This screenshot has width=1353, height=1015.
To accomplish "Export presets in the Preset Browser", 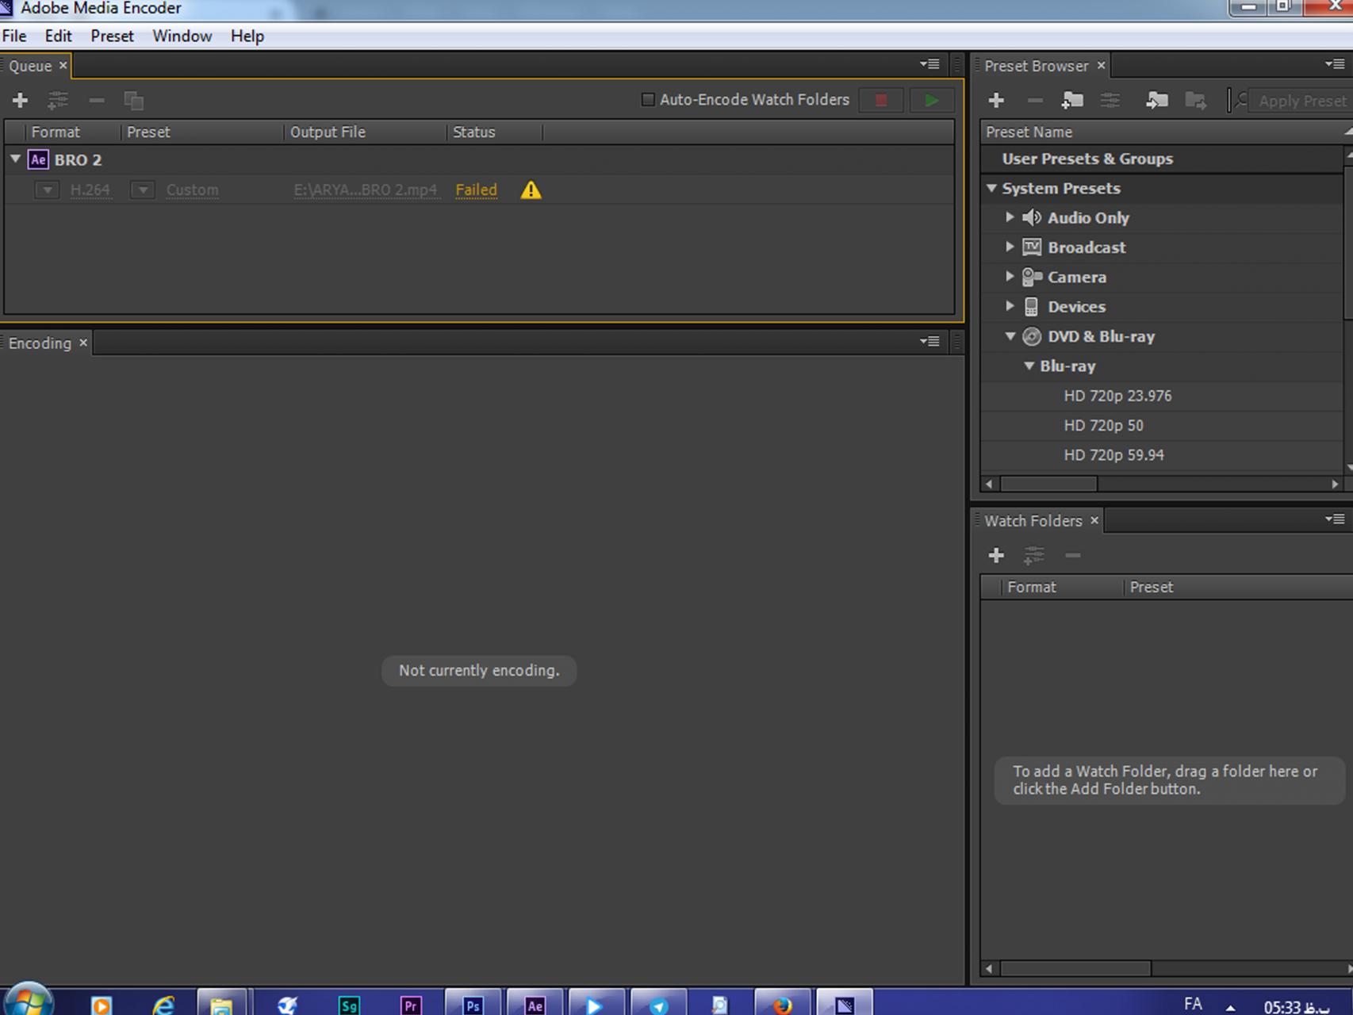I will tap(1195, 100).
